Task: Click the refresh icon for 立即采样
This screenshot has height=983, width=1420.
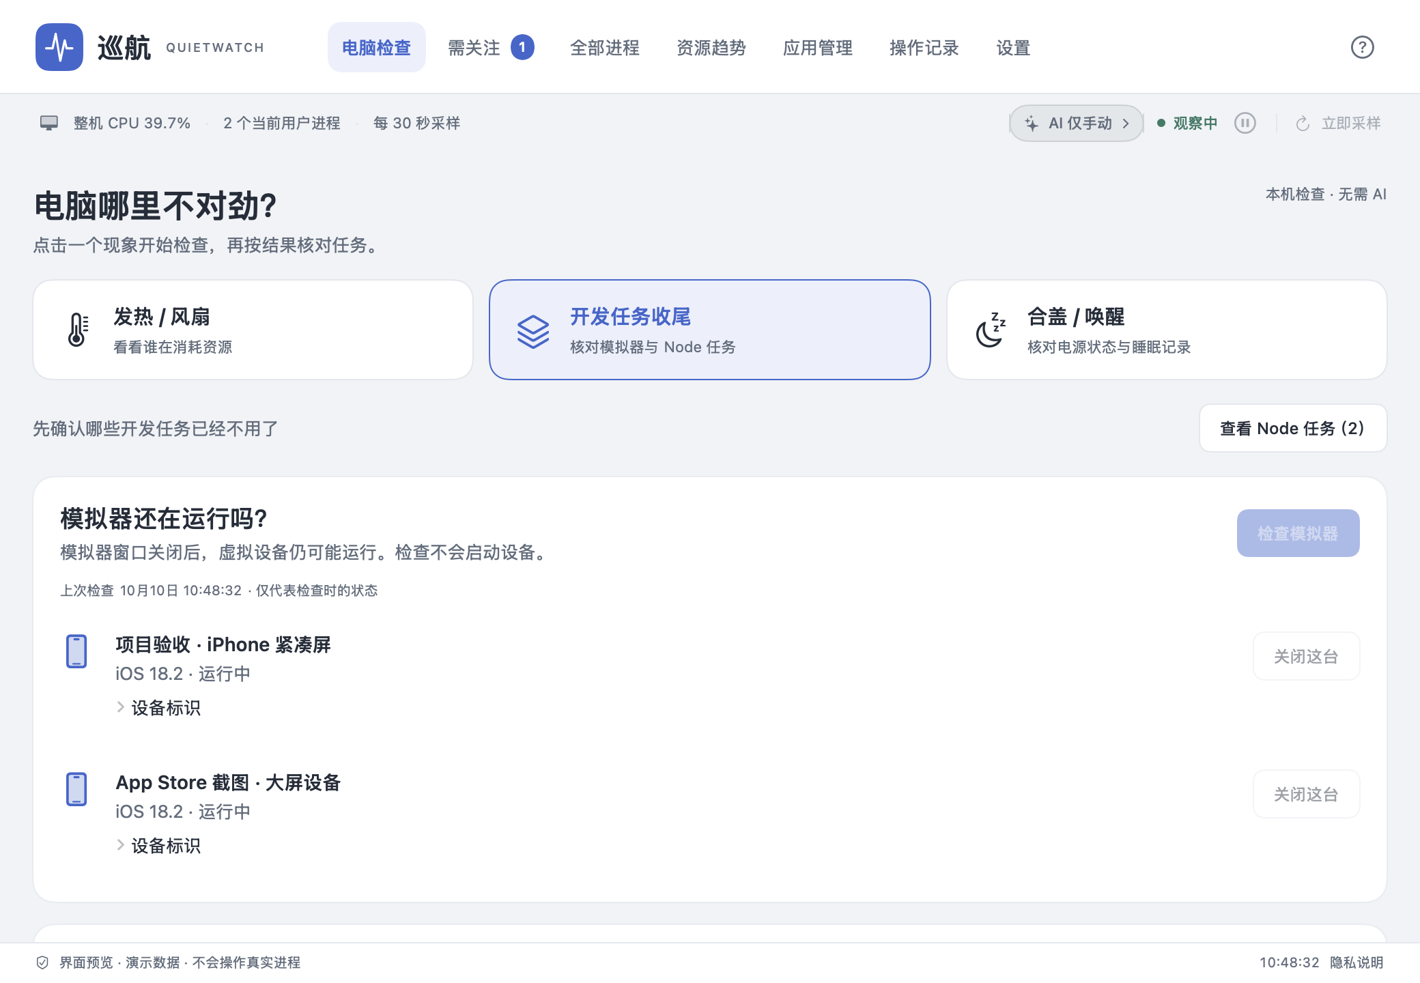Action: [x=1303, y=124]
